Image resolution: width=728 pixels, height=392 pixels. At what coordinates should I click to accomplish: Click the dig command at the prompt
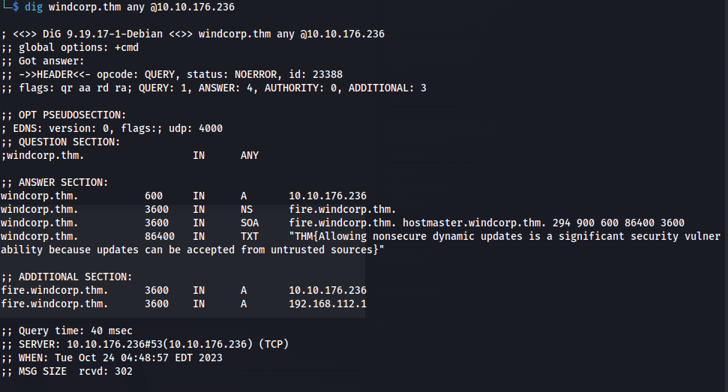(34, 7)
